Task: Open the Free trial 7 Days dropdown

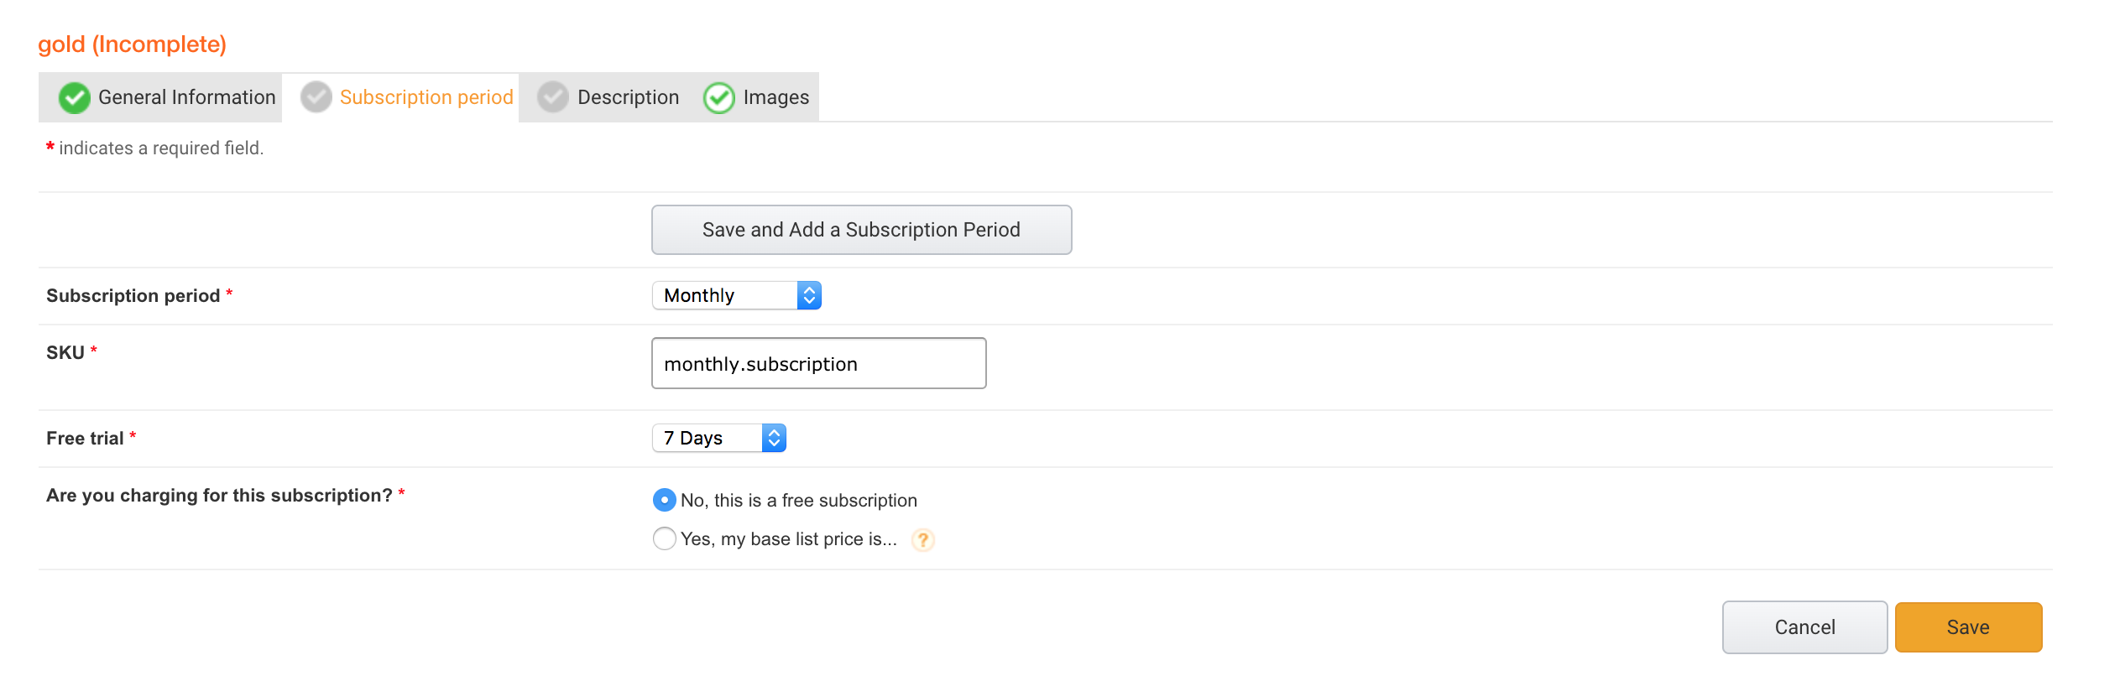Action: tap(718, 438)
